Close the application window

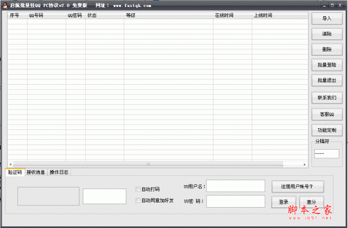pyautogui.click(x=340, y=5)
